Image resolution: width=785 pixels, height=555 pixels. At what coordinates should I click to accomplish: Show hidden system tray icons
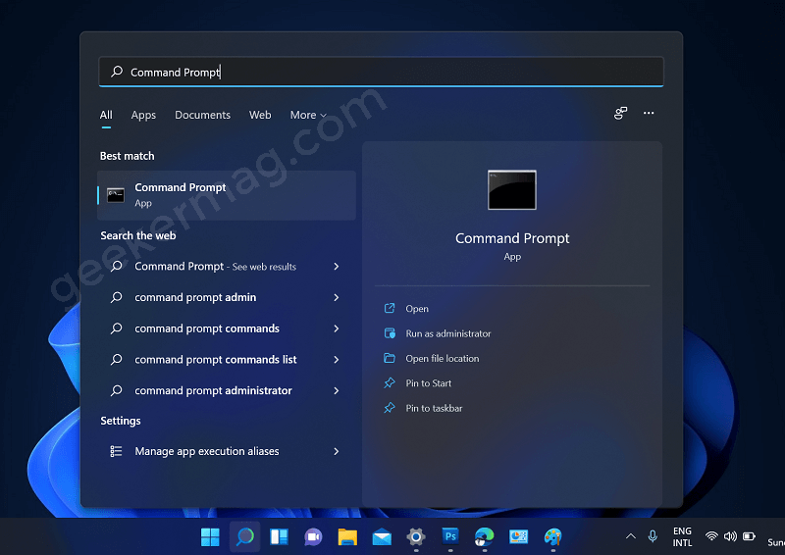[631, 536]
